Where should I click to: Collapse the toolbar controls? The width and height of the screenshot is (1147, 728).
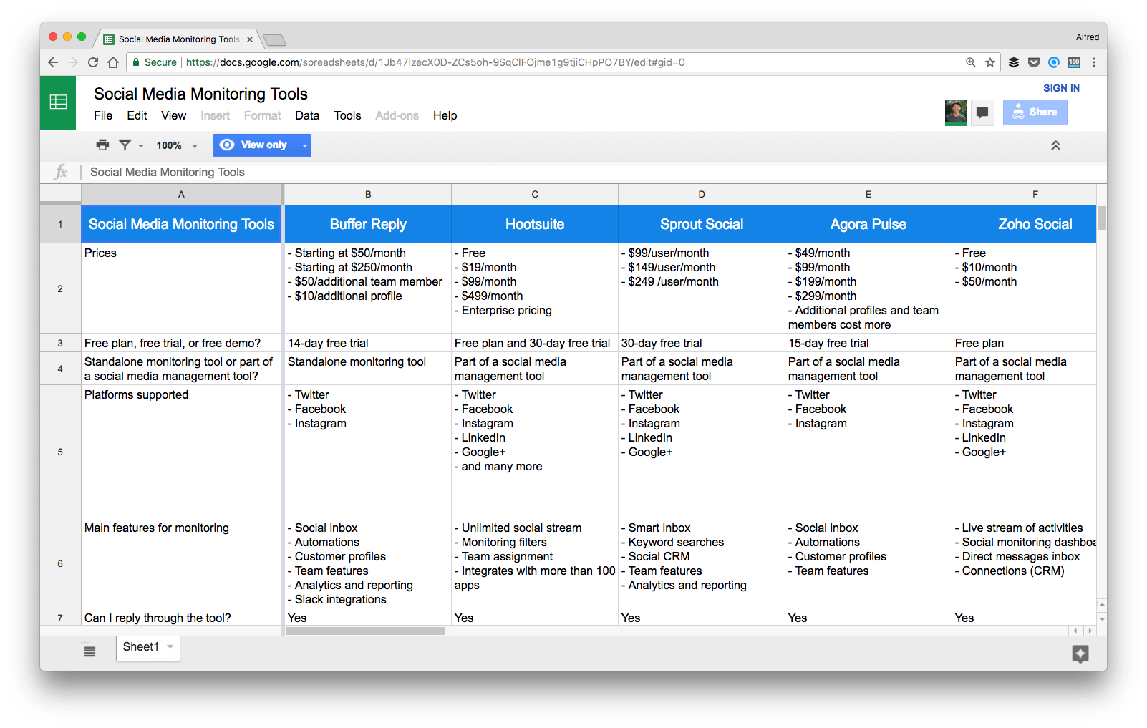(1055, 145)
